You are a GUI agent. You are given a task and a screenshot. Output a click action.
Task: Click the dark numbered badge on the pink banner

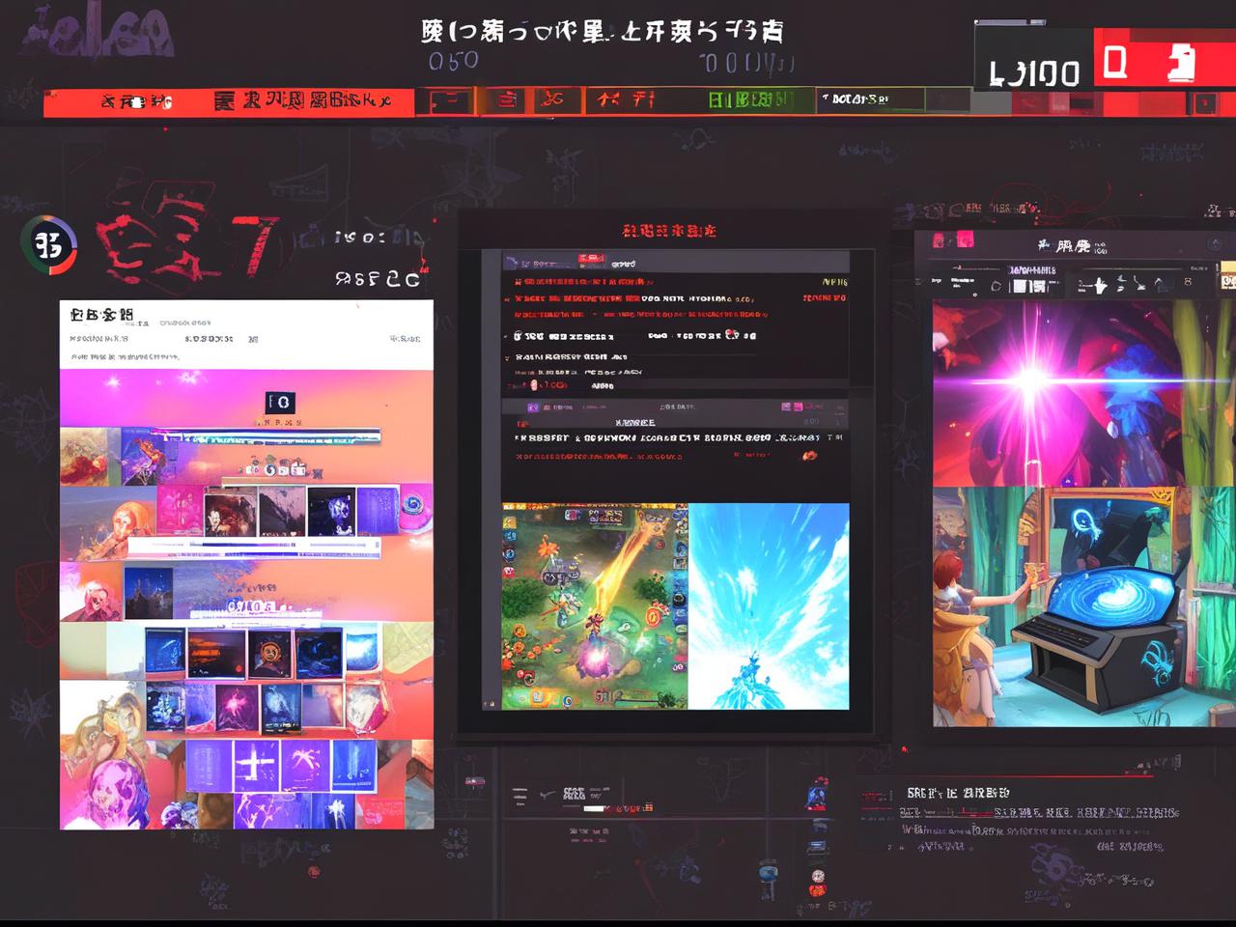coord(280,403)
